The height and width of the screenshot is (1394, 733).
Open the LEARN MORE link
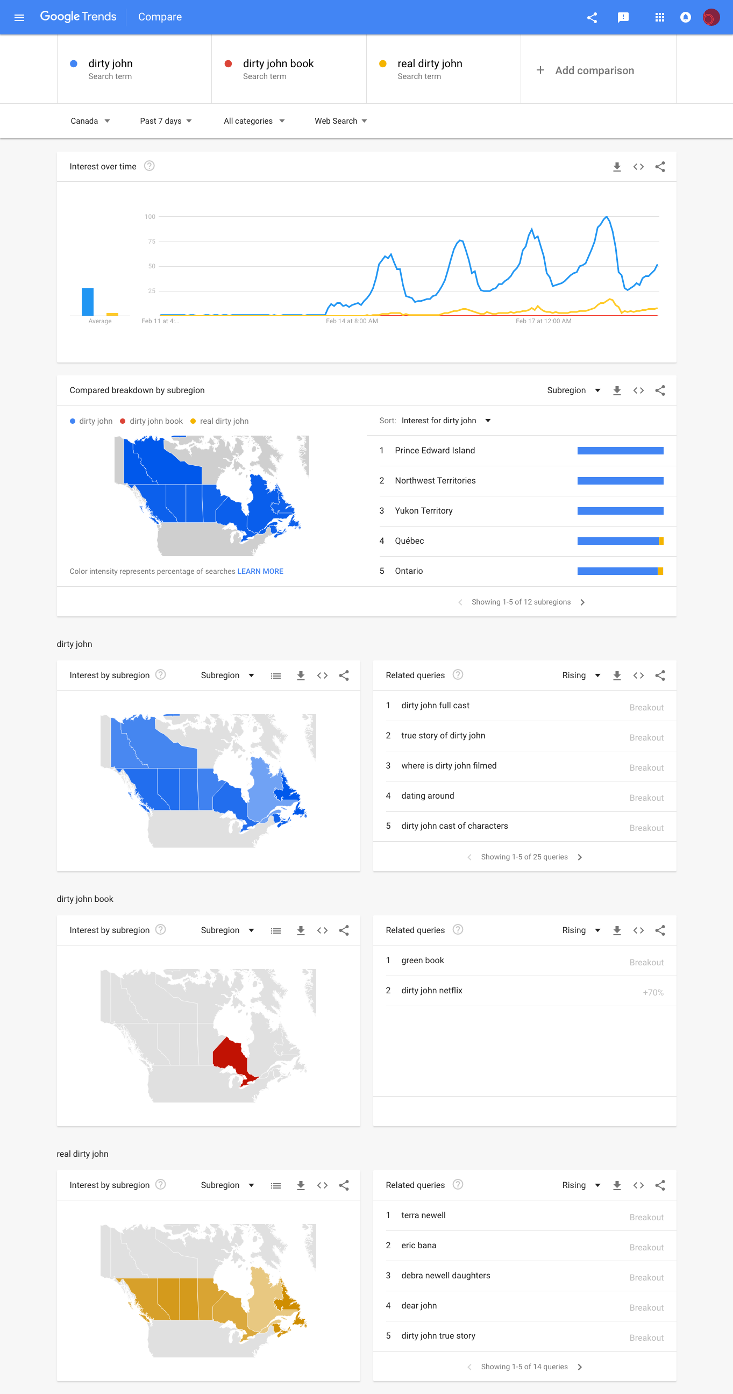(x=260, y=572)
